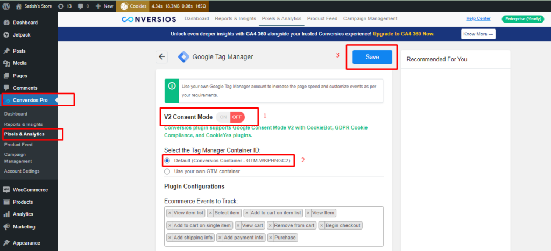Click the 4.34s query monitor stats

point(180,6)
